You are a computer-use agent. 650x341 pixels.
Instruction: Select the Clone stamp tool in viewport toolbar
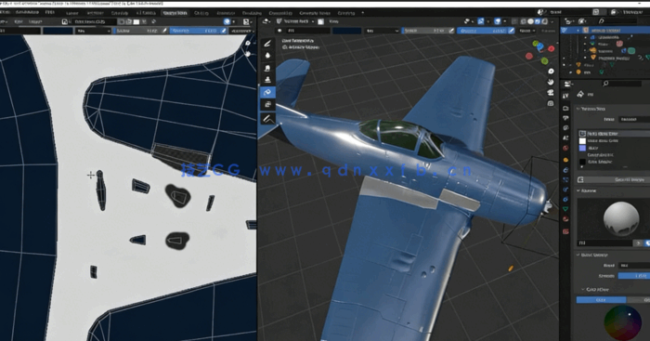point(267,80)
